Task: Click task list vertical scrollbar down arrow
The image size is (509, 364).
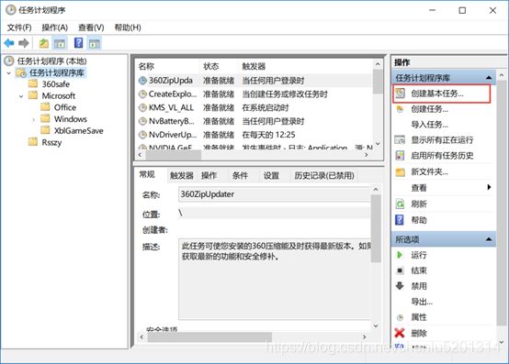Action: (x=378, y=143)
